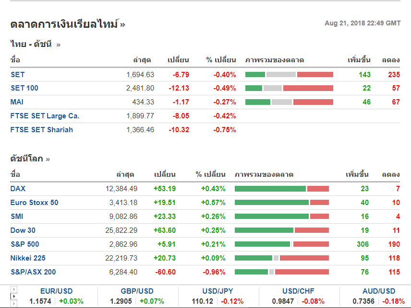Open the S&P/ASX 200 link

(x=33, y=272)
